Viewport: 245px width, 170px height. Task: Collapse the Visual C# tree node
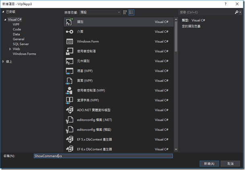5,20
